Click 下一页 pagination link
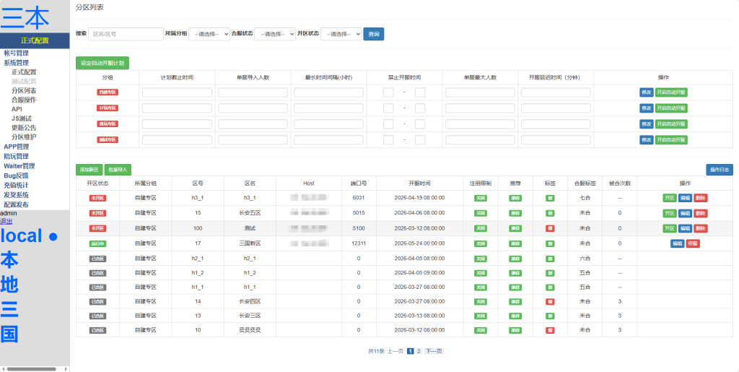739x372 pixels. [x=434, y=351]
